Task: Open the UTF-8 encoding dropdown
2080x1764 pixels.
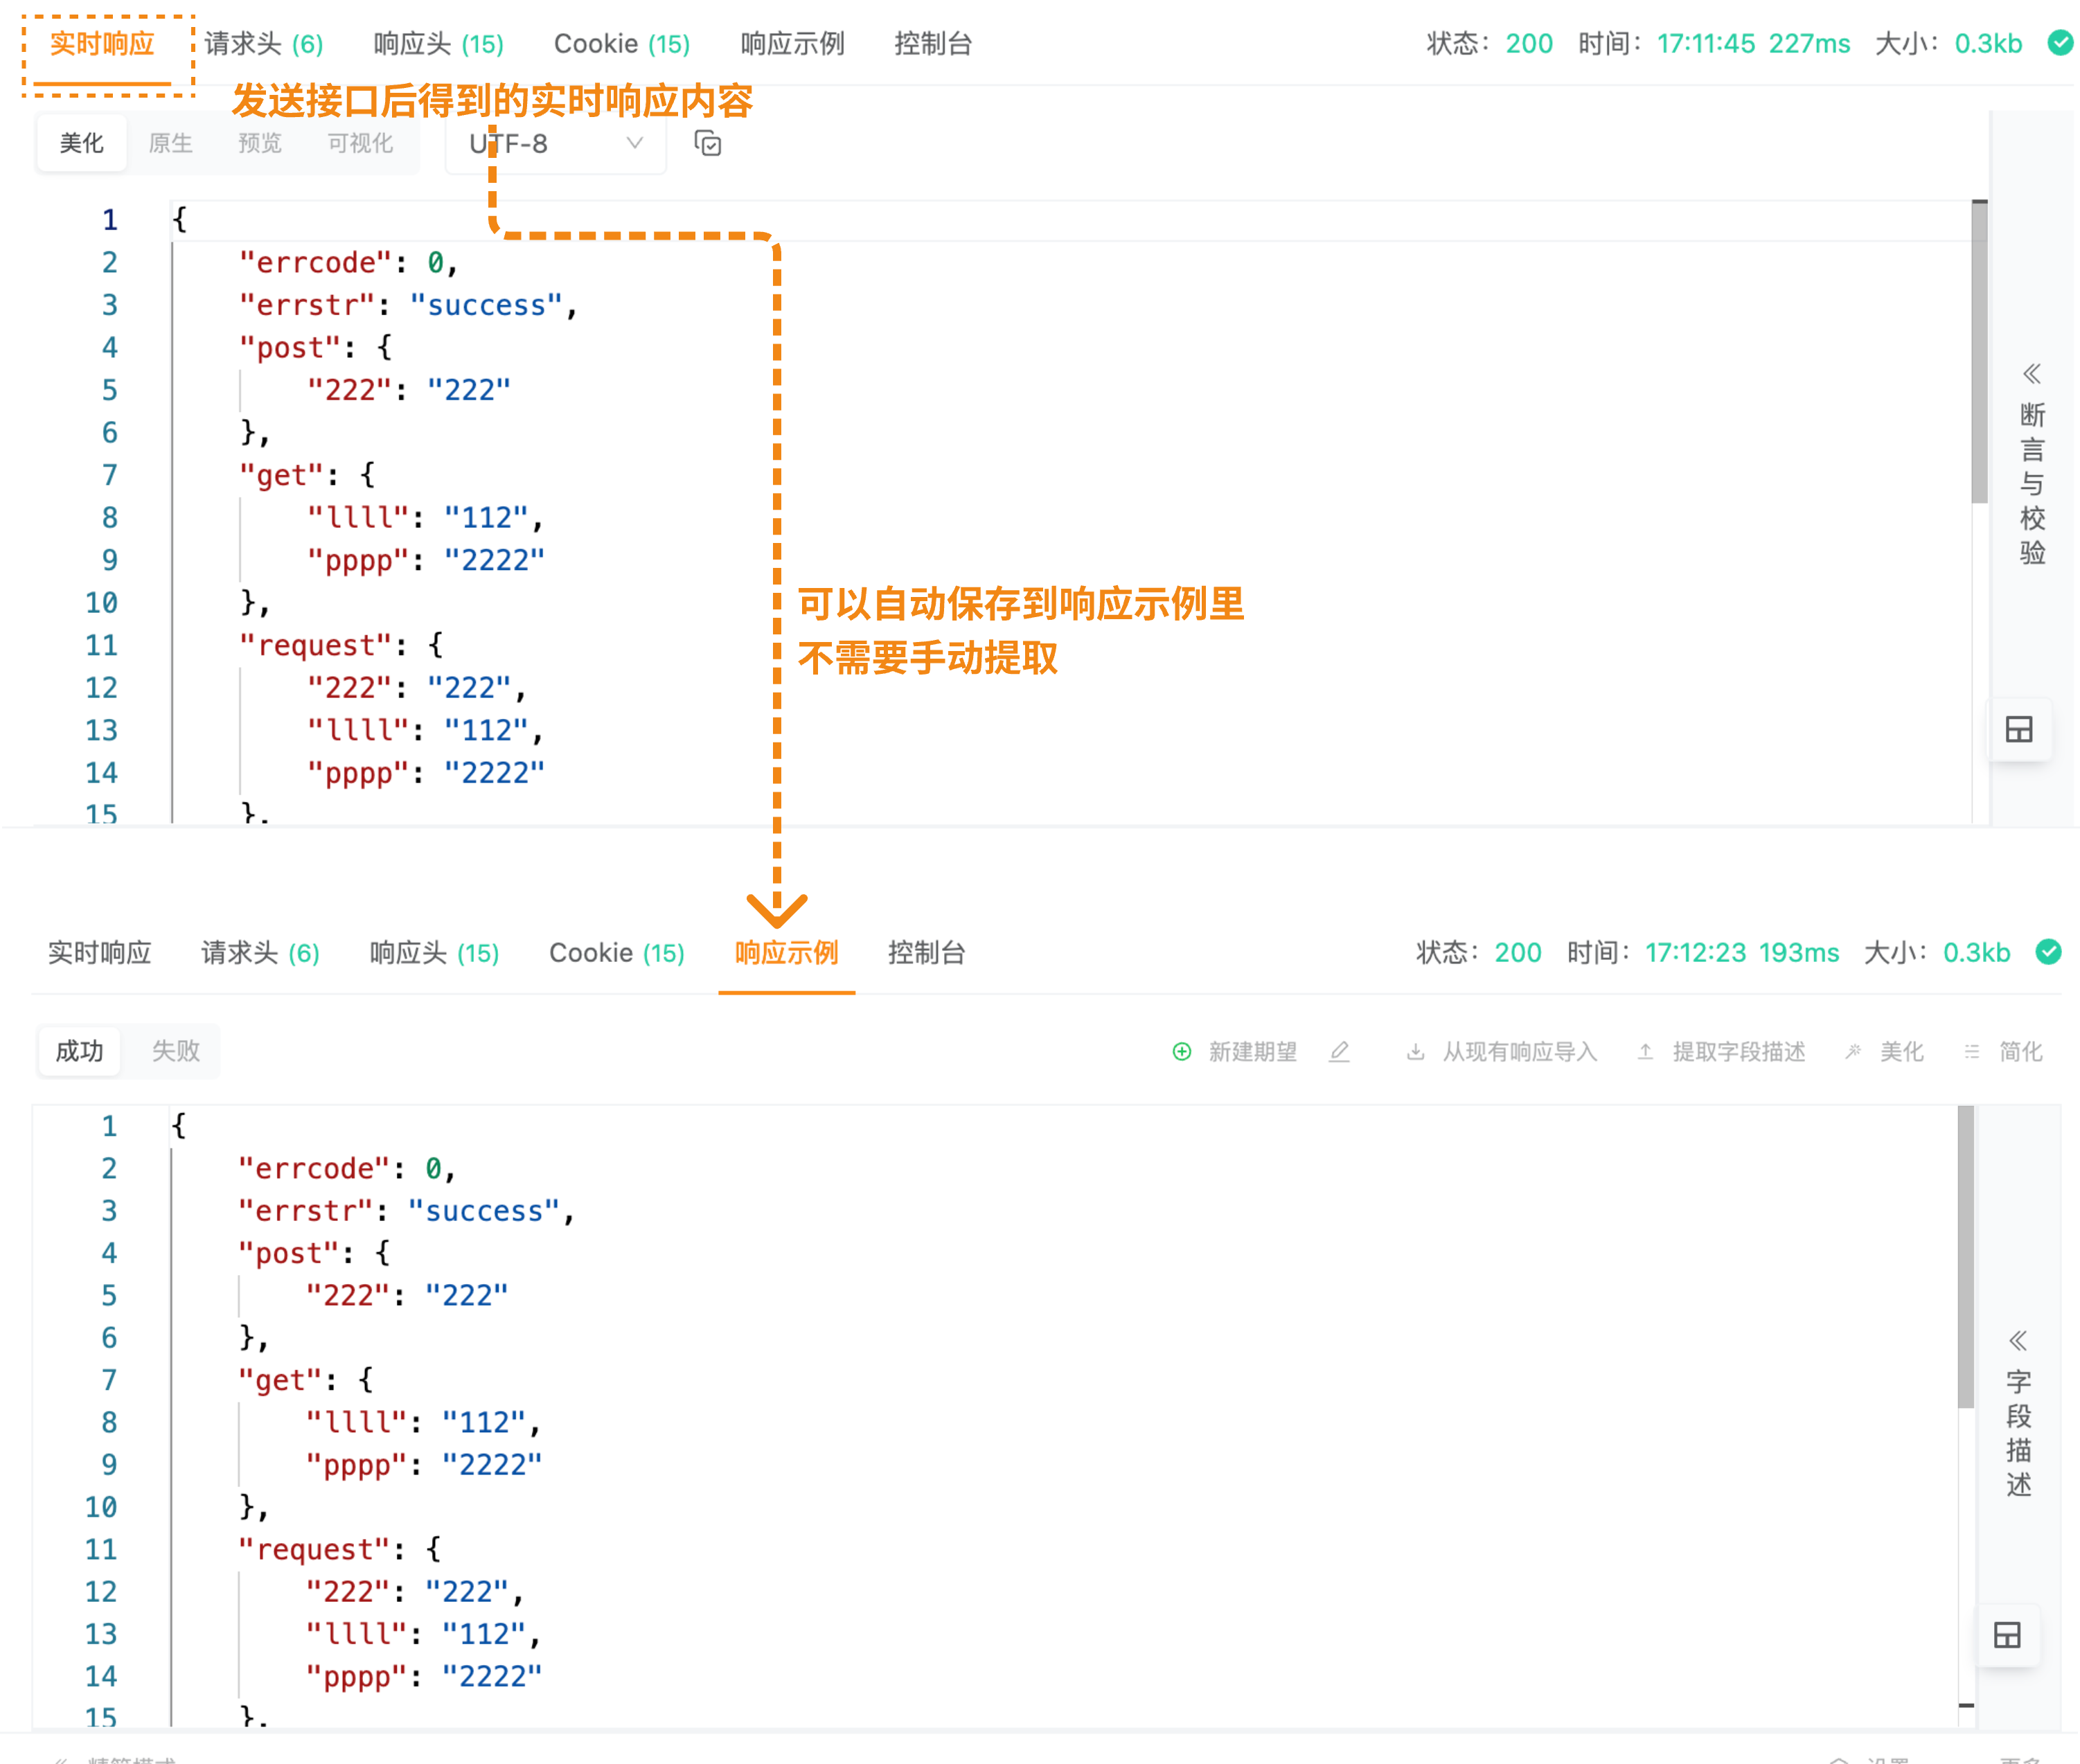Action: (556, 144)
